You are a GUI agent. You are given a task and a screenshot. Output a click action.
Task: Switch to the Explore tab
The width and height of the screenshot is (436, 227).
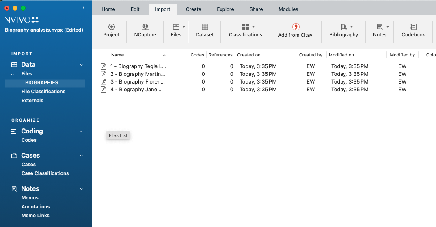coord(225,9)
